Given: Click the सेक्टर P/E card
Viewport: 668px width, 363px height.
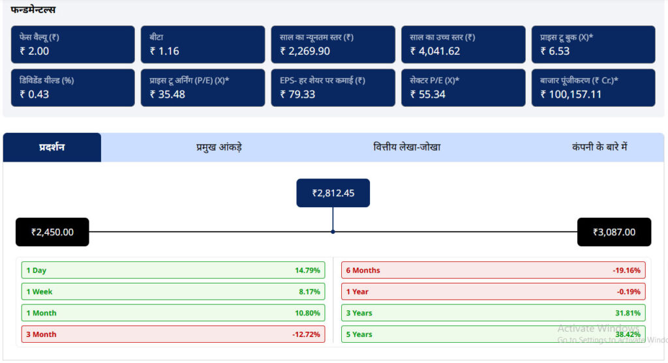Looking at the screenshot, I should click(x=463, y=87).
